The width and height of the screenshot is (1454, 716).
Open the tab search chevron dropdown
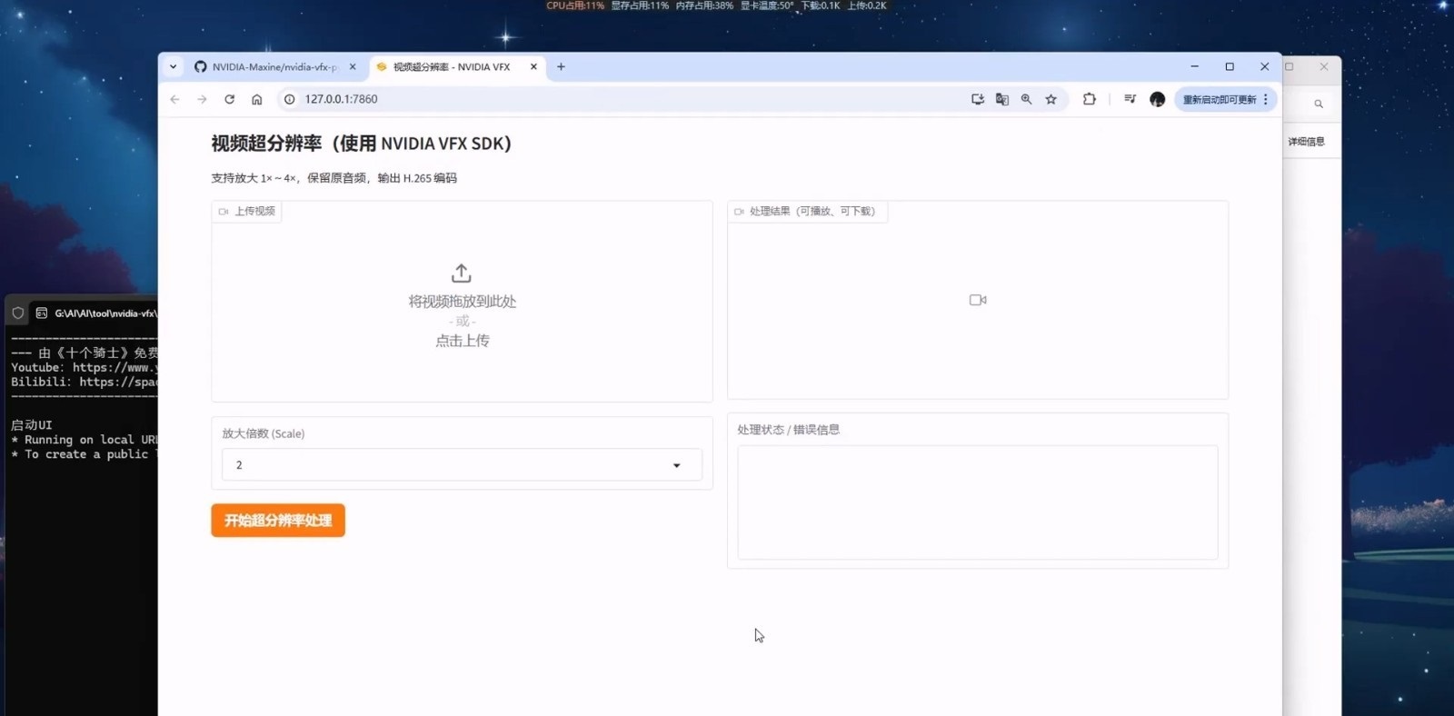pyautogui.click(x=173, y=66)
